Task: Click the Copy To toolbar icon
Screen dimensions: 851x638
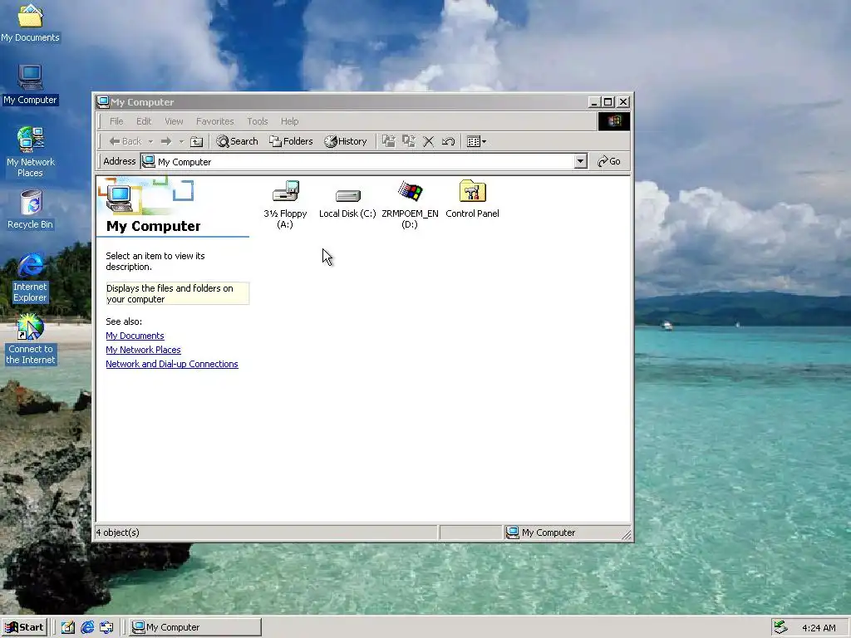Action: click(409, 141)
